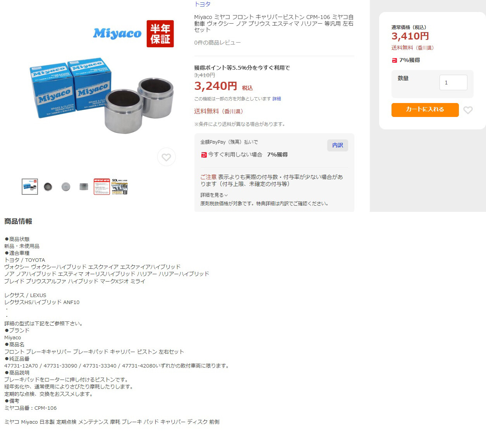
Task: Open the SOL shop banner thumbnail
Action: click(120, 187)
